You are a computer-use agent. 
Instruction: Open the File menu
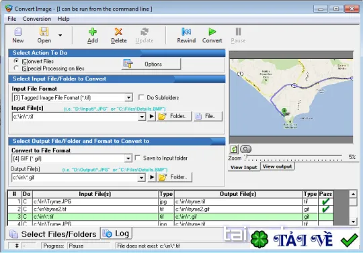(x=12, y=19)
